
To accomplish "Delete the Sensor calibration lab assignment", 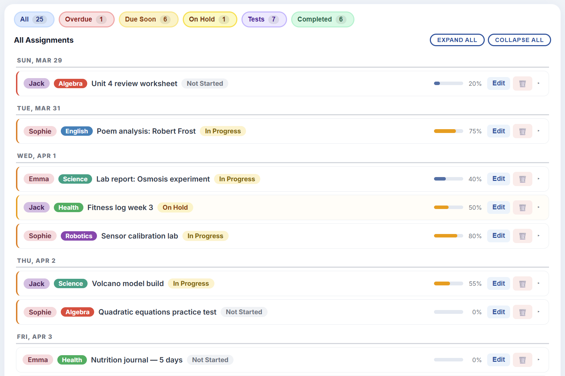I will pyautogui.click(x=522, y=236).
